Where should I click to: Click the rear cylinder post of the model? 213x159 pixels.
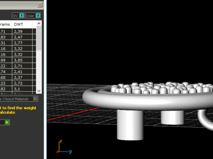173,117
